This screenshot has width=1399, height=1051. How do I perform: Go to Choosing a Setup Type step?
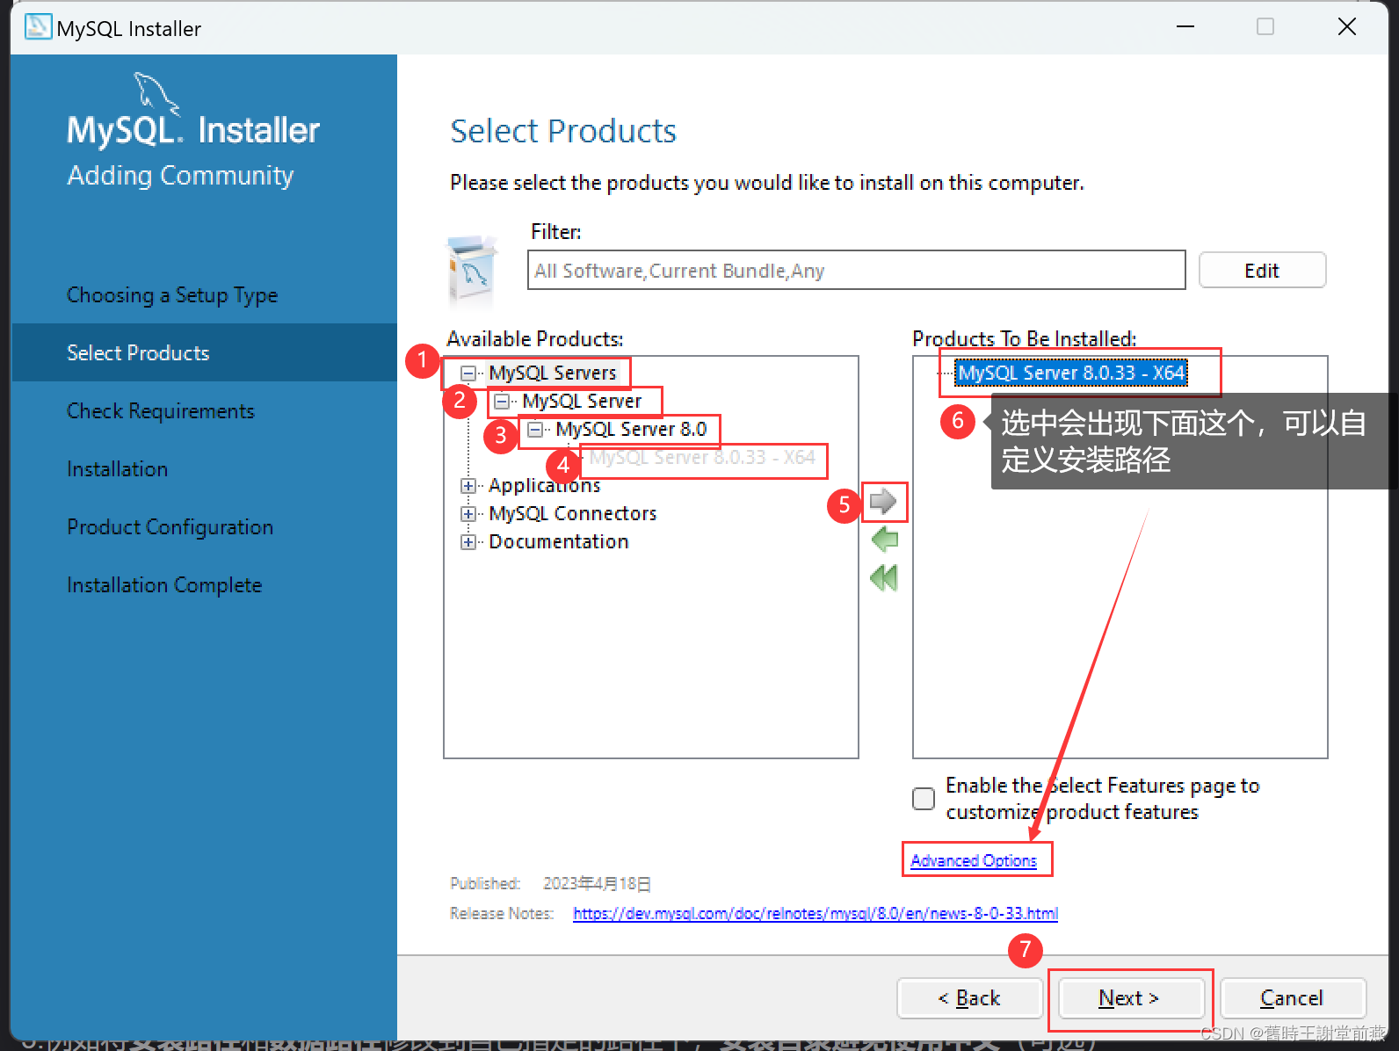point(172,295)
